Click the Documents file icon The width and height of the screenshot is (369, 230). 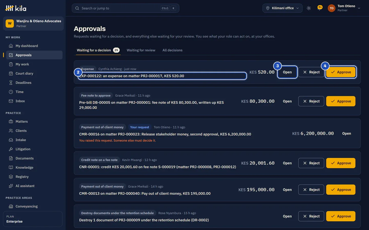tap(11, 158)
